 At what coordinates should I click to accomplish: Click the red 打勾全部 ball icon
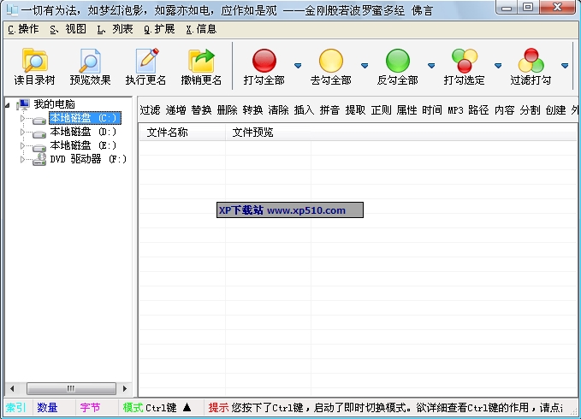pyautogui.click(x=264, y=61)
